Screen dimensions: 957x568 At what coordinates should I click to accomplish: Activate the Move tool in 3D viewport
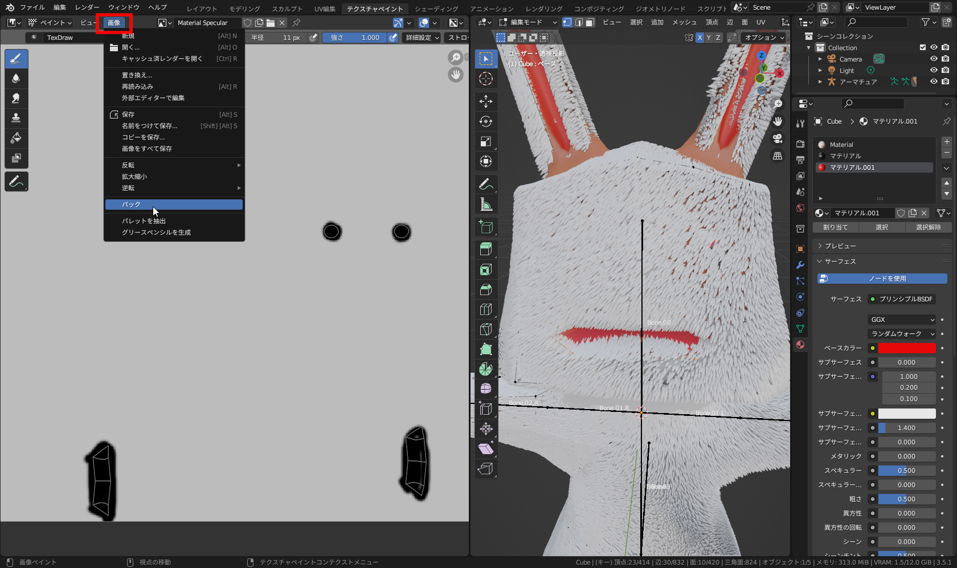click(485, 101)
